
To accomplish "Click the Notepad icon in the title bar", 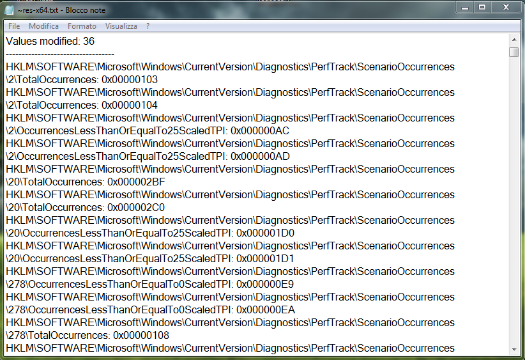I will [10, 10].
